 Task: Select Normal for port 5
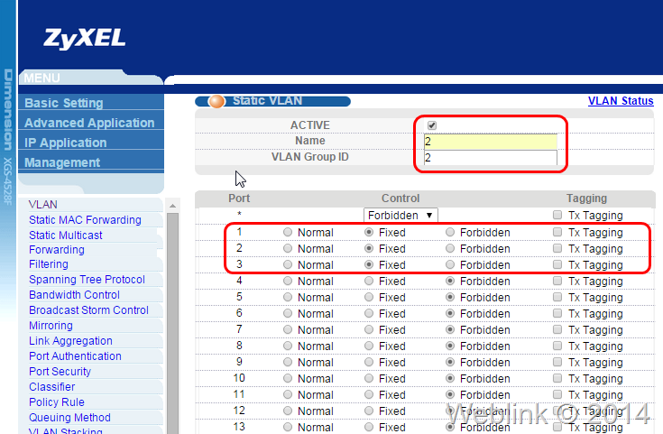(x=288, y=298)
